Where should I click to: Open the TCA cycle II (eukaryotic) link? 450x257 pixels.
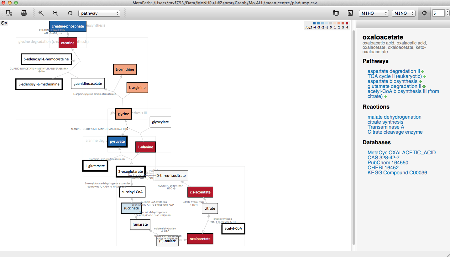tap(395, 76)
